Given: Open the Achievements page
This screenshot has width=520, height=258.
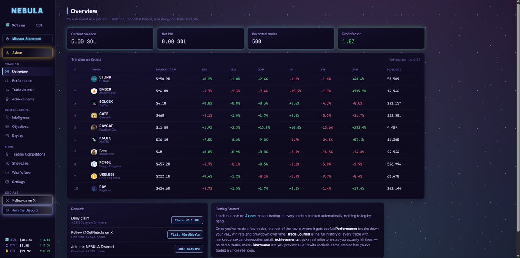Looking at the screenshot, I should (27, 99).
